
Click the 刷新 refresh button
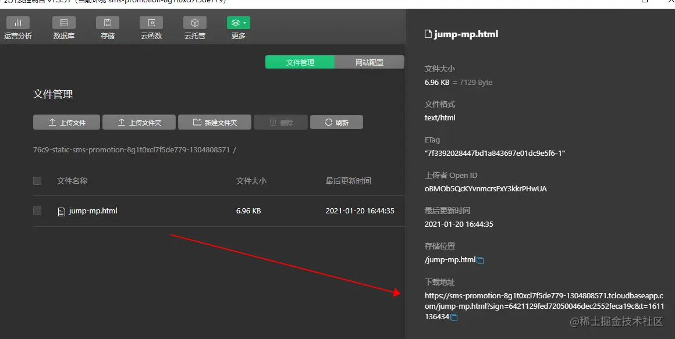pyautogui.click(x=337, y=122)
